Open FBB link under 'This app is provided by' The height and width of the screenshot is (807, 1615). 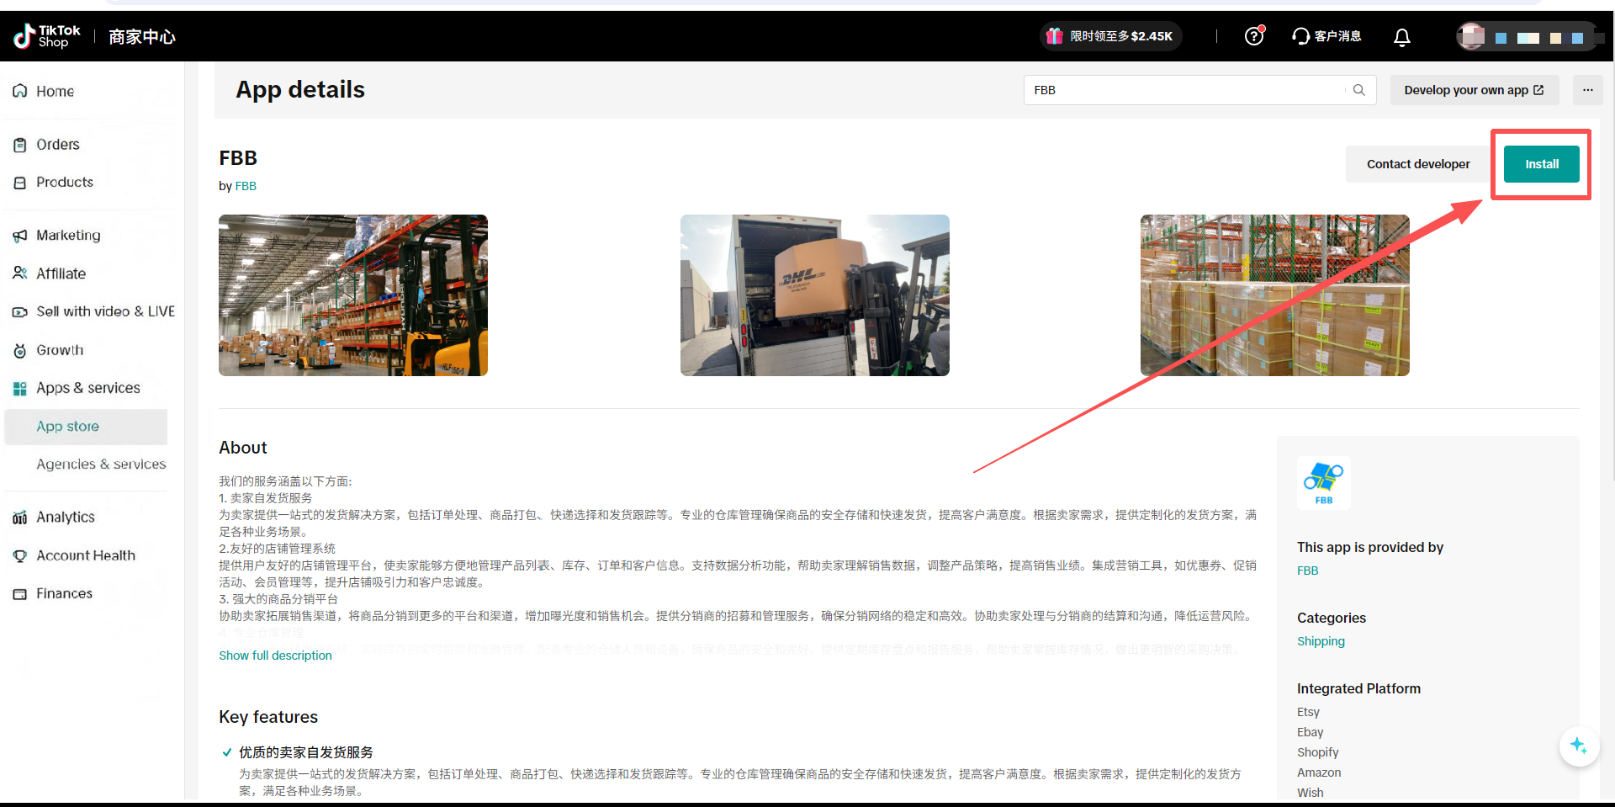coord(1307,571)
